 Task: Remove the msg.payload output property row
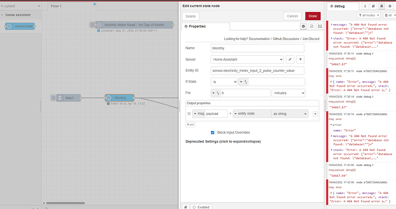click(x=315, y=114)
